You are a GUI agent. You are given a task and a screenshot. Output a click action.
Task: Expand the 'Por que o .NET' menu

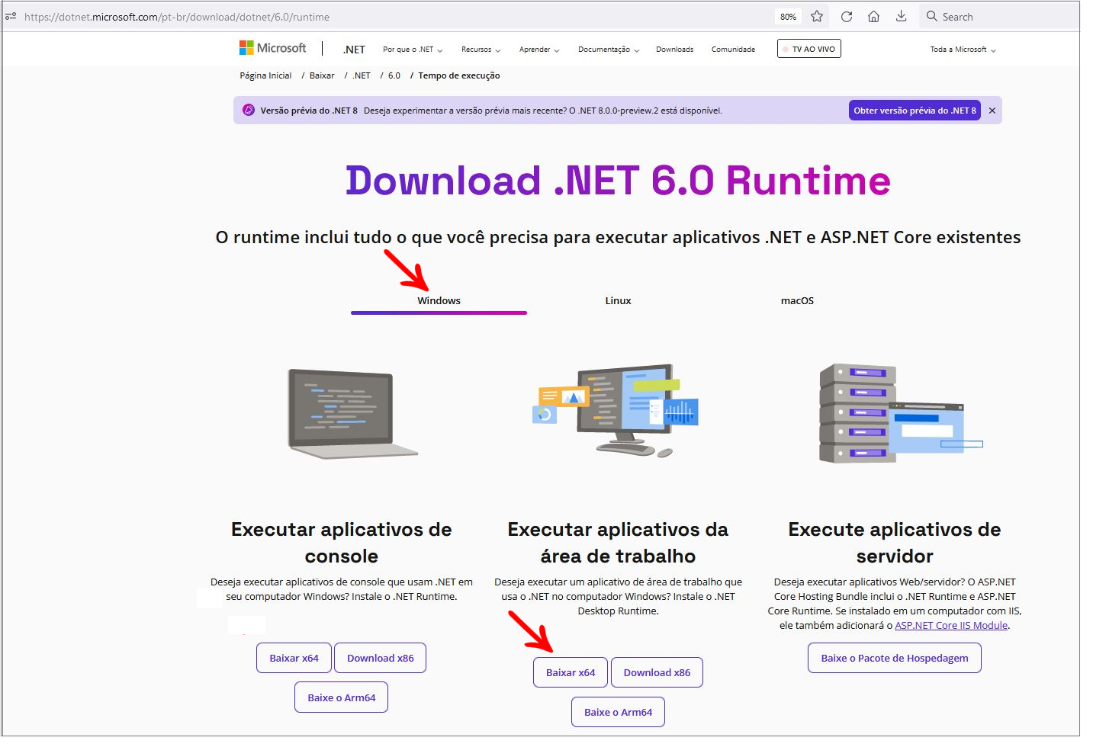point(413,50)
